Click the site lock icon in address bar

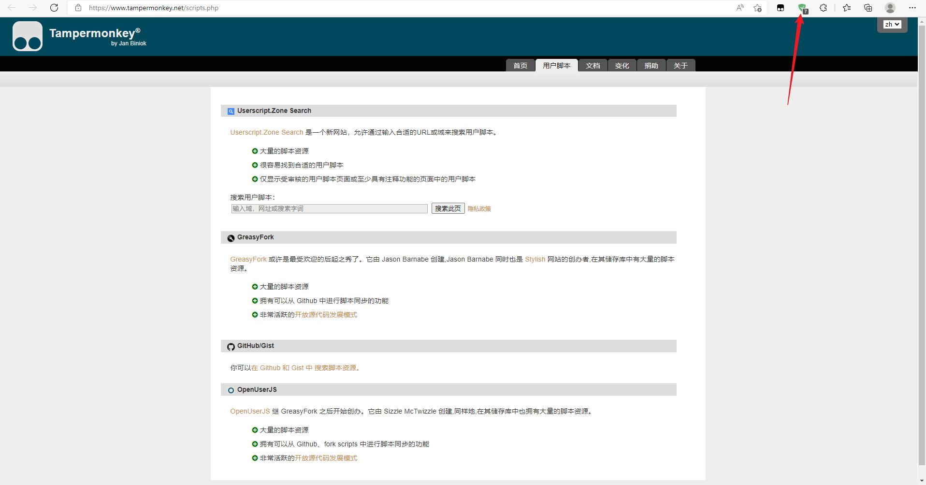click(78, 8)
